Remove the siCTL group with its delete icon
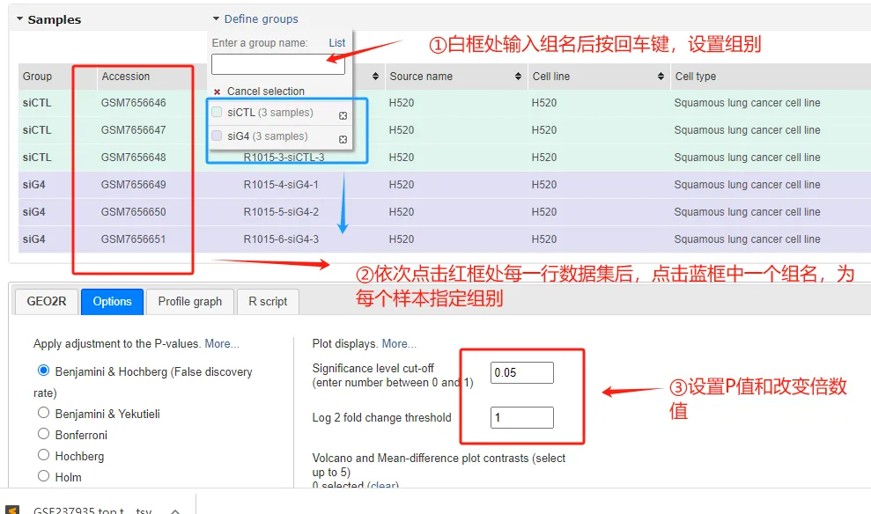The width and height of the screenshot is (871, 514). coord(343,115)
